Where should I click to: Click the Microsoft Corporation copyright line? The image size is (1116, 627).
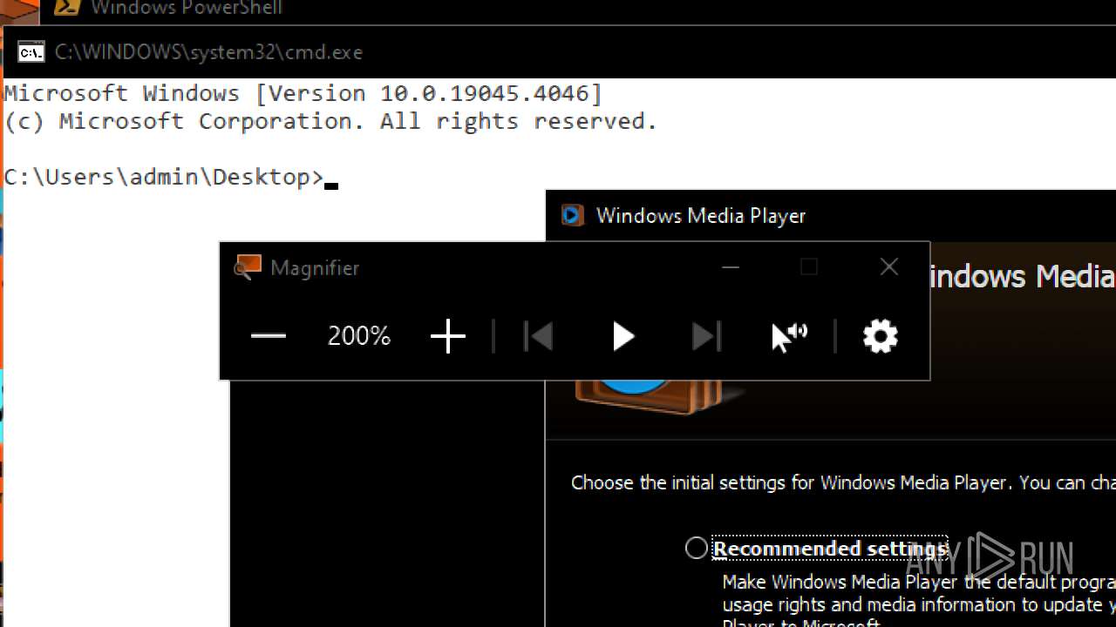330,121
